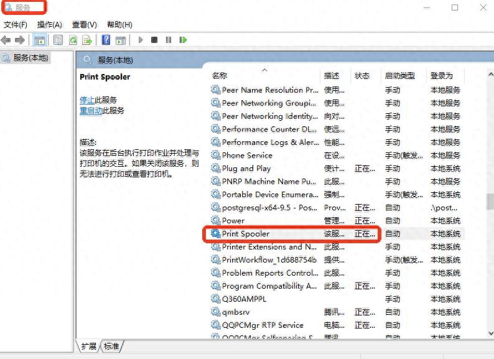
Task: Switch to the 标准 tab
Action: [x=111, y=346]
